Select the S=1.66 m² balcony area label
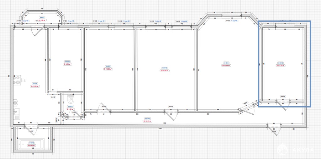The height and width of the screenshot is (159, 321). (43, 19)
